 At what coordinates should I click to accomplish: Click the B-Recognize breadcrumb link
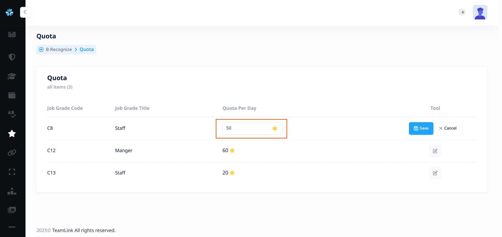tap(59, 49)
